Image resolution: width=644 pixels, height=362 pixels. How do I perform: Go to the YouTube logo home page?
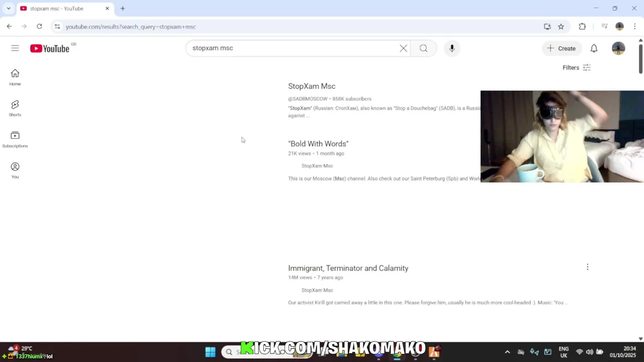pyautogui.click(x=49, y=48)
